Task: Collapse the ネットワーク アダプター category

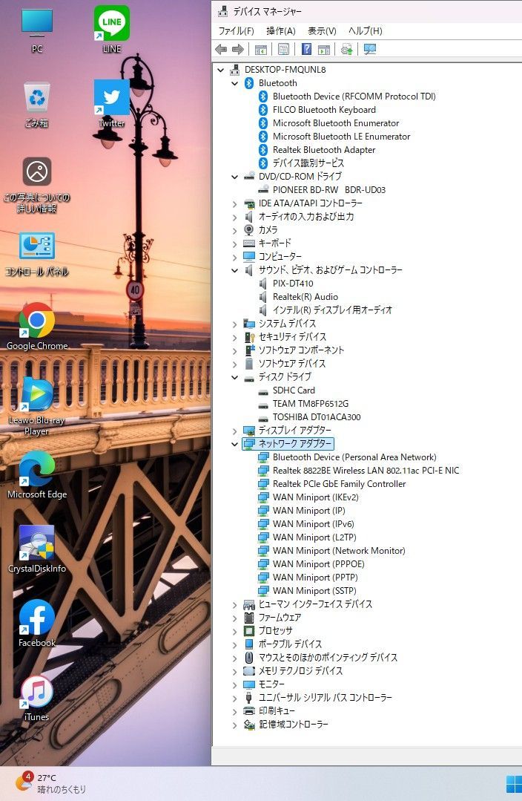Action: tap(235, 444)
